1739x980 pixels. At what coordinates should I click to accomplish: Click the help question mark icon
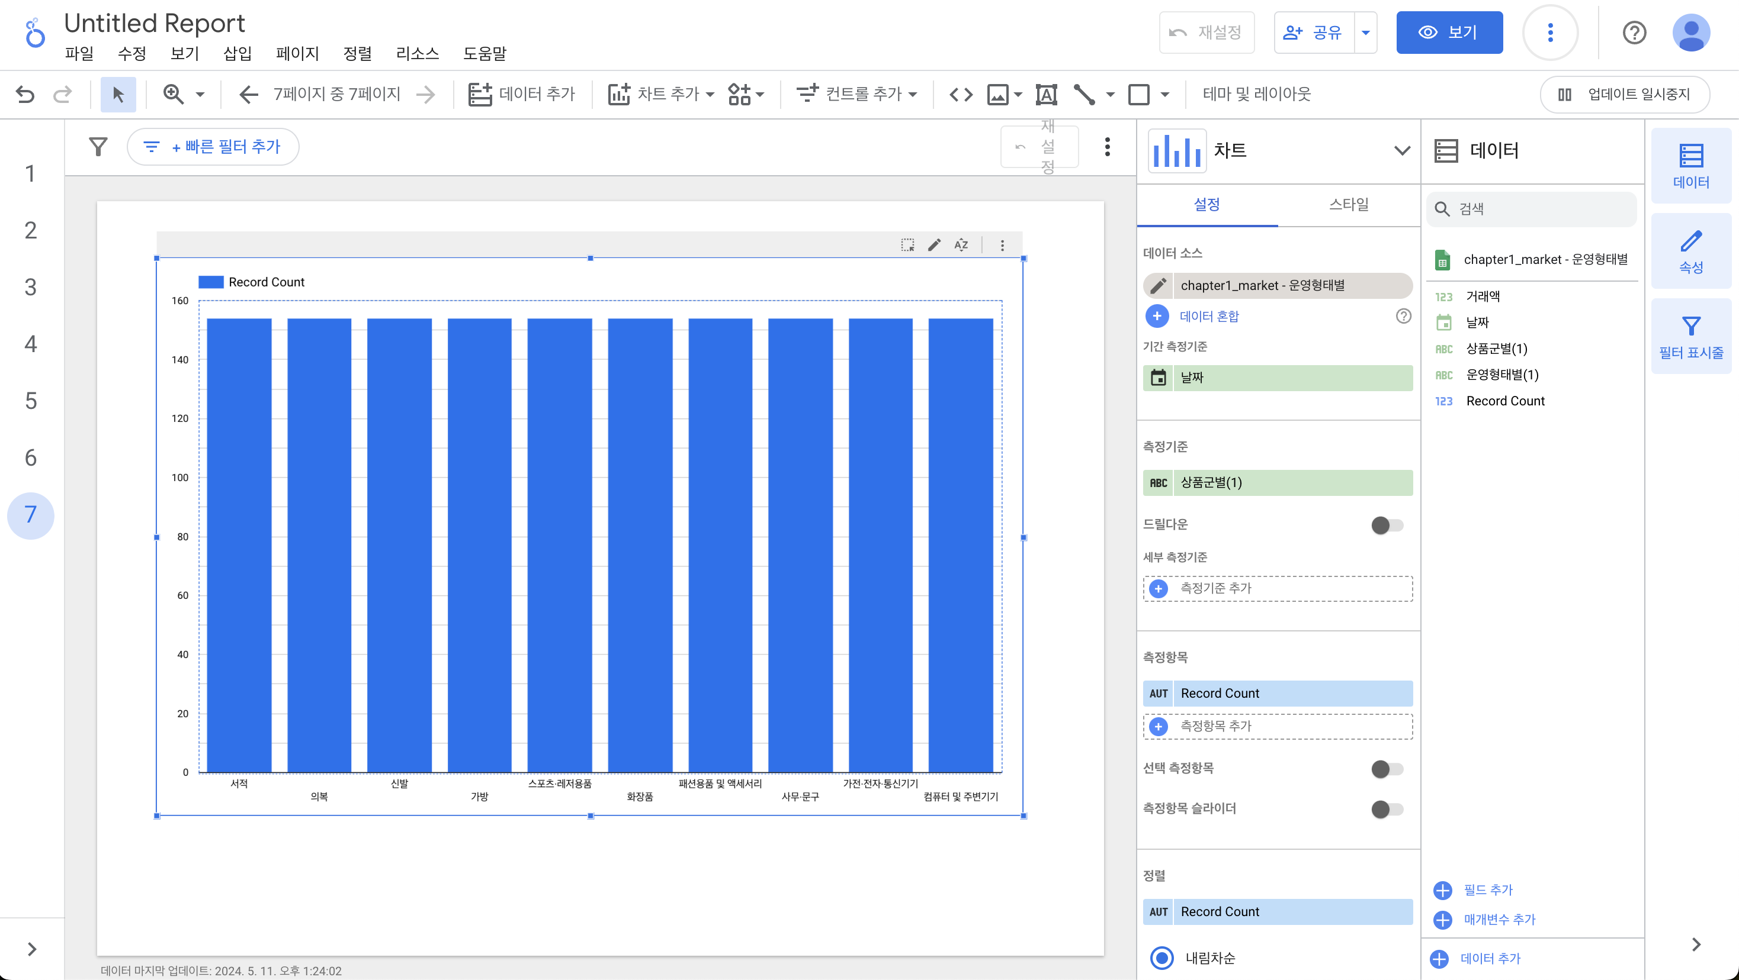click(1634, 33)
